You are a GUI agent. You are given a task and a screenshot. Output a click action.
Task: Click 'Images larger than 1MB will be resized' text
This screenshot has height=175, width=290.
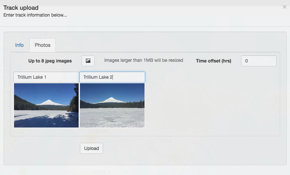click(144, 60)
